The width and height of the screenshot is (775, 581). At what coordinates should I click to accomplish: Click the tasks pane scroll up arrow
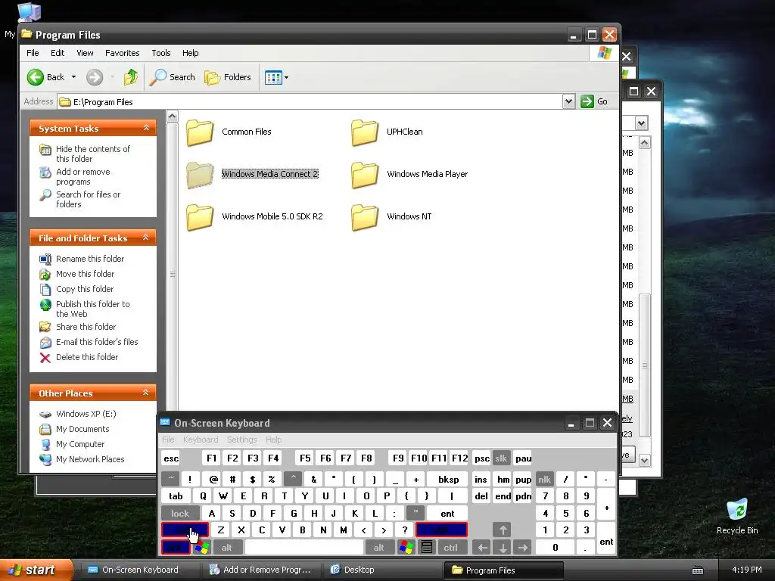point(172,117)
